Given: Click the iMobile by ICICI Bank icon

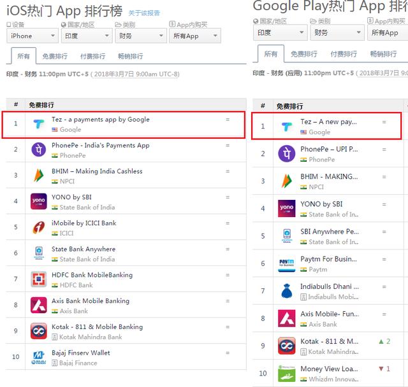Looking at the screenshot, I should pyautogui.click(x=39, y=228).
